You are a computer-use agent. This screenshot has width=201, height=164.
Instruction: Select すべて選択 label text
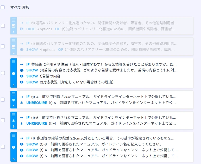(x=20, y=7)
